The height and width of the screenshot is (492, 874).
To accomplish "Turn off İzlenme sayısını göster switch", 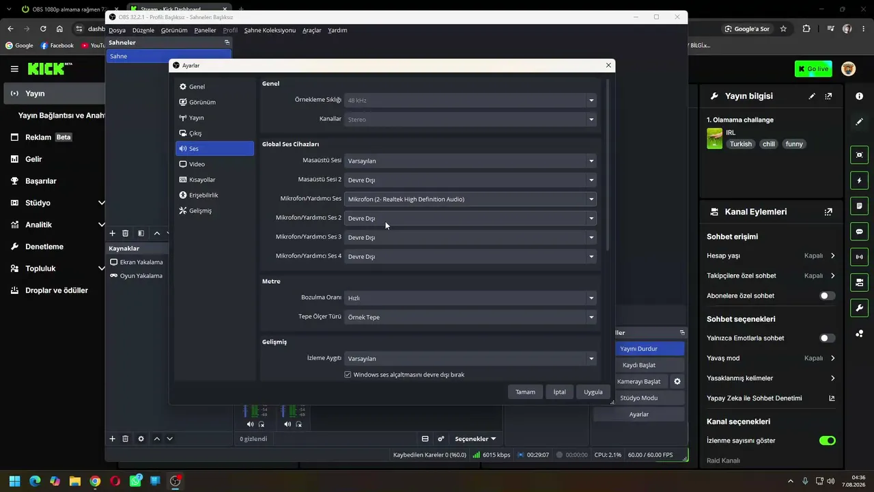I will coord(827,441).
